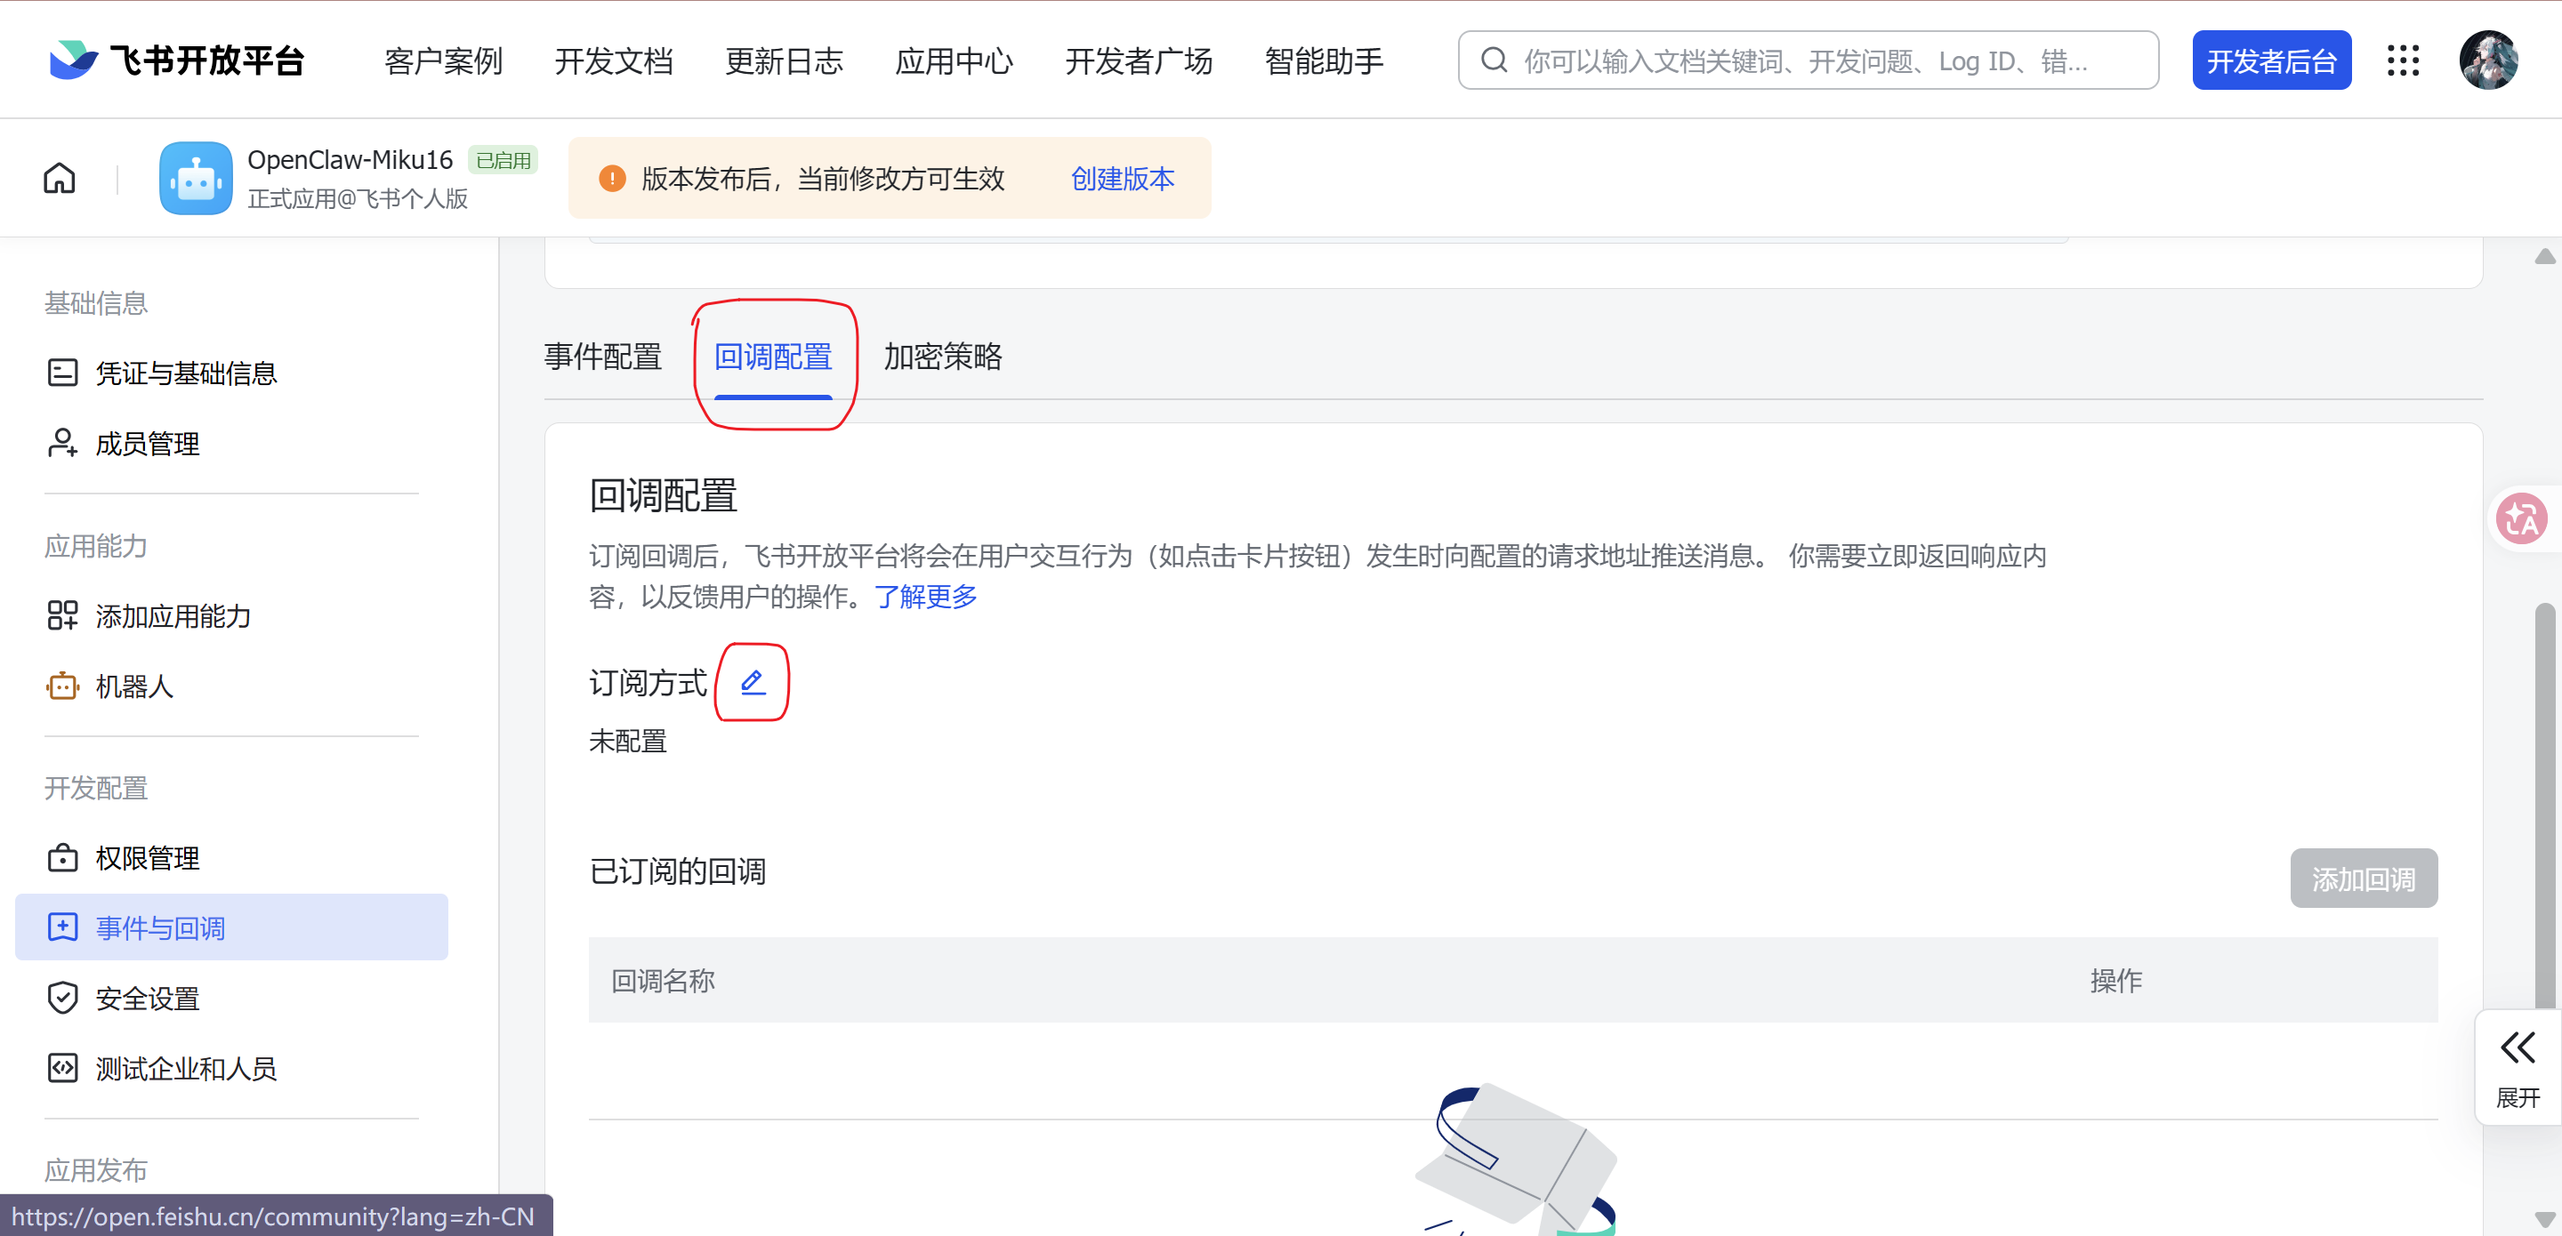Click the scrollbar down arrow
This screenshot has height=1236, width=2562.
2544,1218
